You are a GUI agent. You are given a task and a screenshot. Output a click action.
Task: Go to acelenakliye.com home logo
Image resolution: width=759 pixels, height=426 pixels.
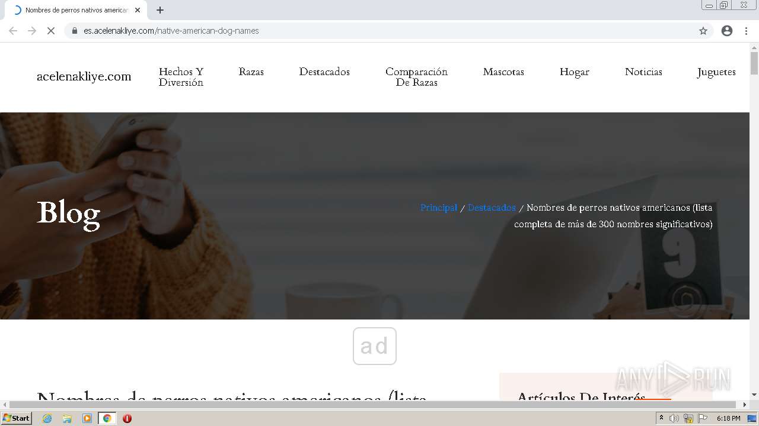tap(84, 76)
